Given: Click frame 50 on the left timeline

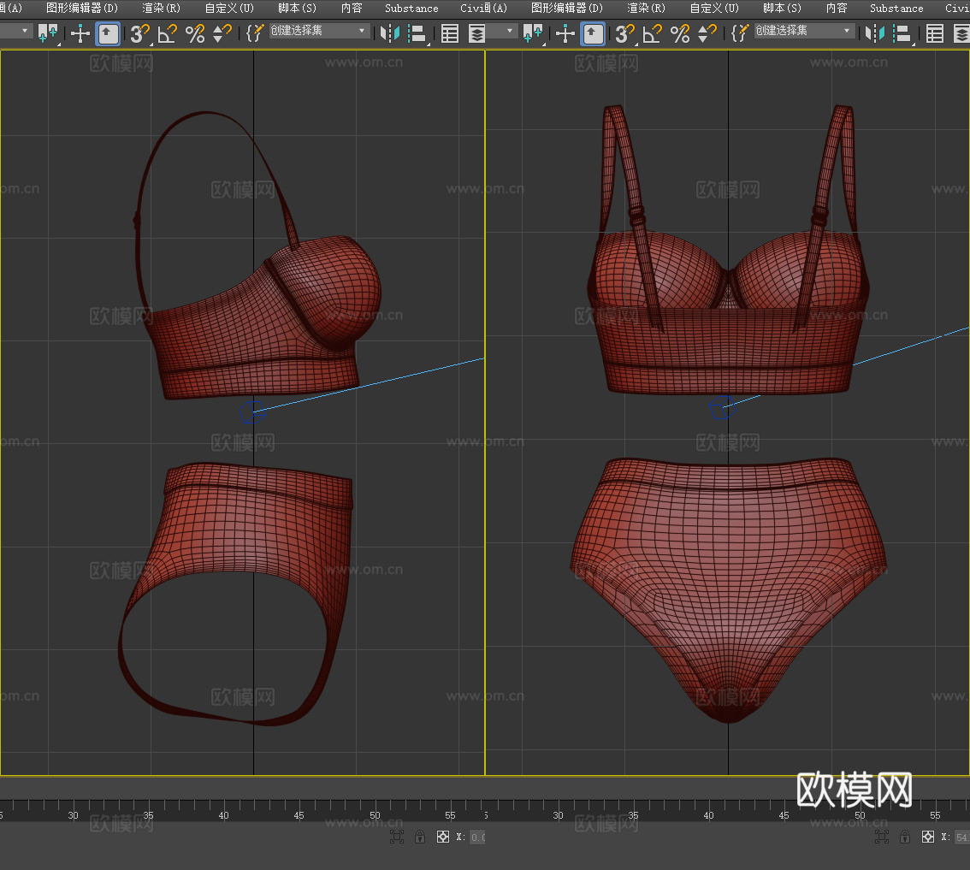Looking at the screenshot, I should [375, 815].
